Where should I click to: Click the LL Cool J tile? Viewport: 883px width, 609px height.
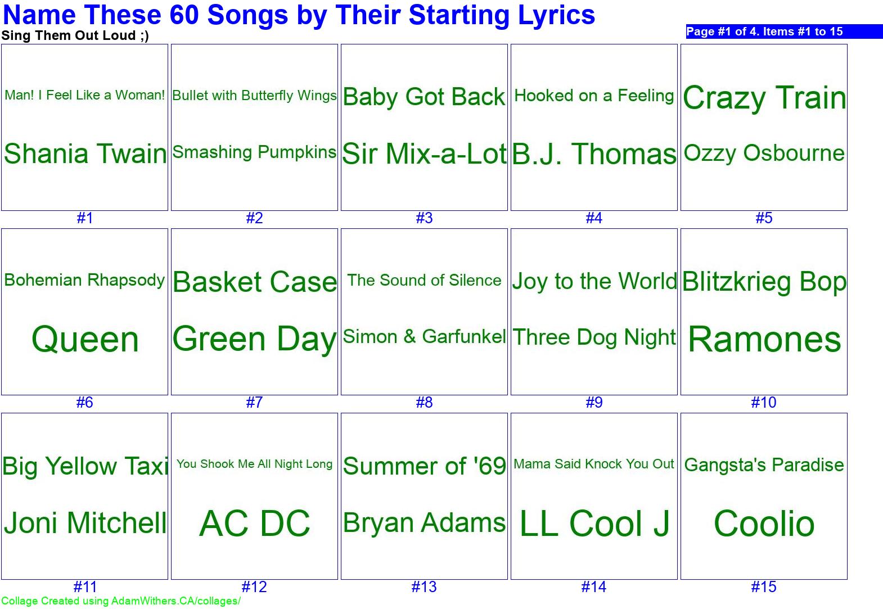pos(594,496)
